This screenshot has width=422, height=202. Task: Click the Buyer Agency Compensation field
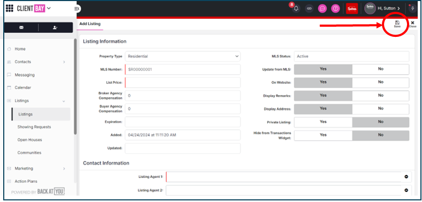click(183, 109)
